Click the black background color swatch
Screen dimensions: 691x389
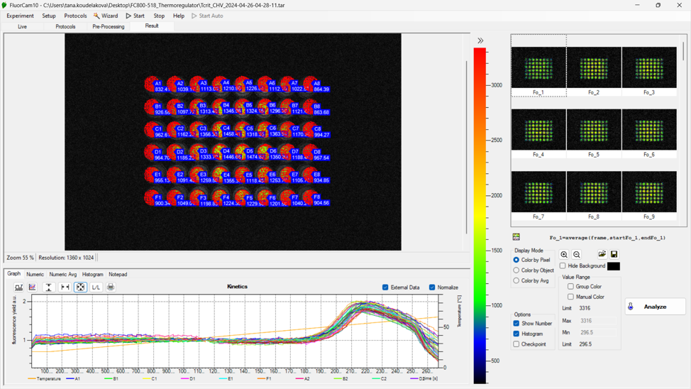coord(614,266)
